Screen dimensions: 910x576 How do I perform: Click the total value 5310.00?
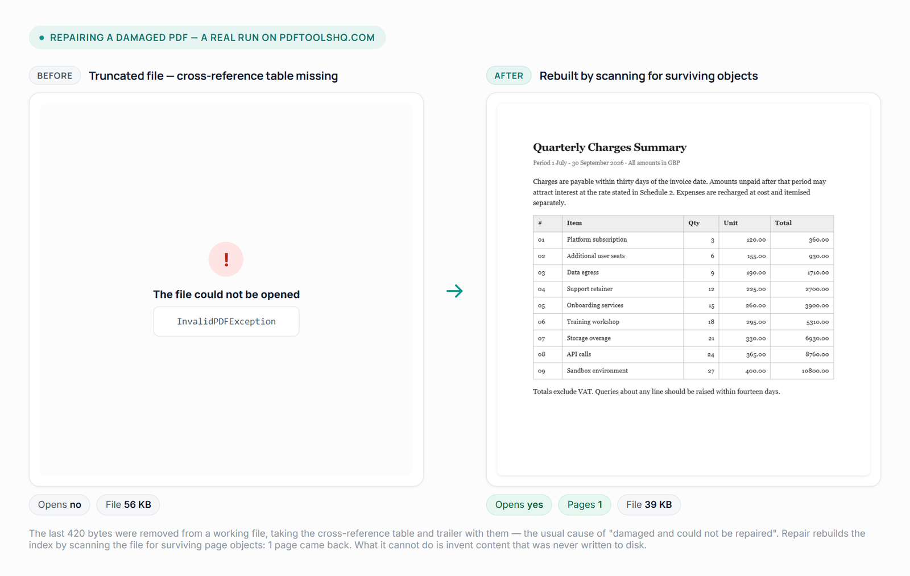817,322
